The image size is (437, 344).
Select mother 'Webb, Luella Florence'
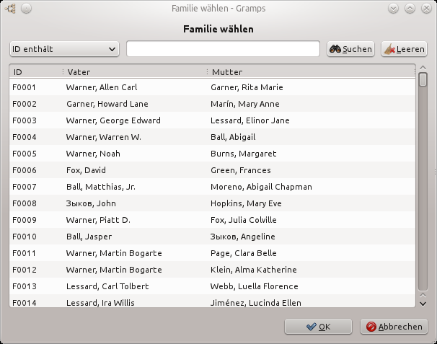254,286
